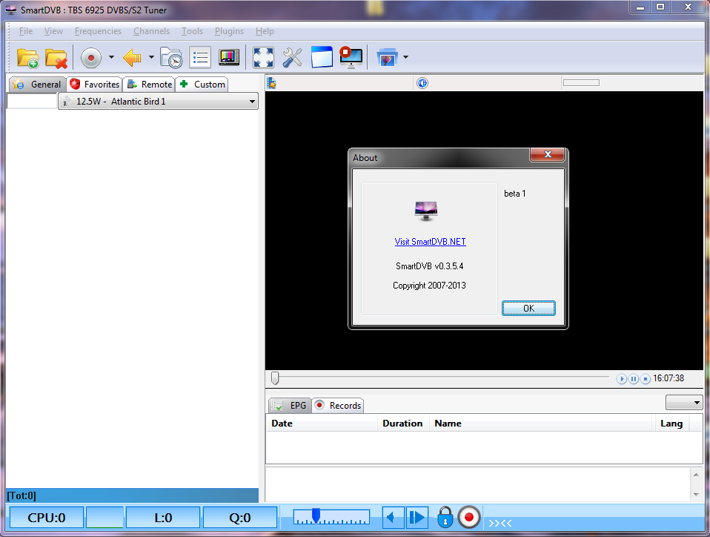Open settings wrench and screwdriver icon
The width and height of the screenshot is (710, 537).
(x=293, y=58)
